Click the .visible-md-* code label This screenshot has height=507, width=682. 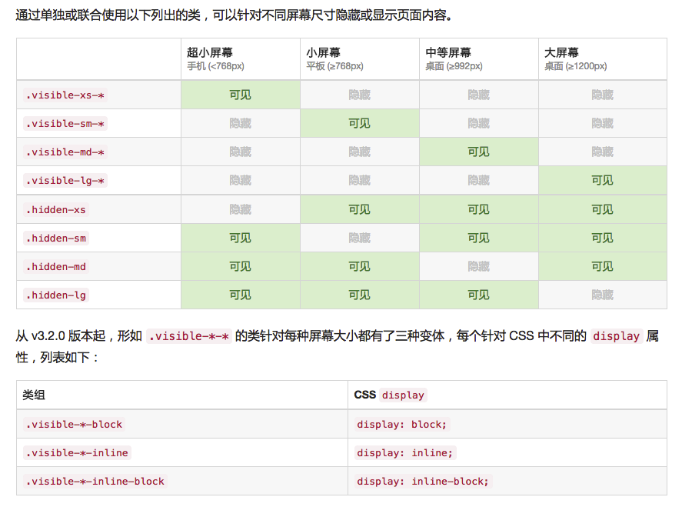65,152
